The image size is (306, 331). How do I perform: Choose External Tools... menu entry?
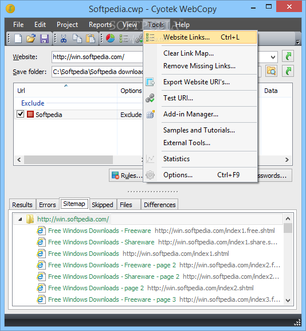pos(201,143)
